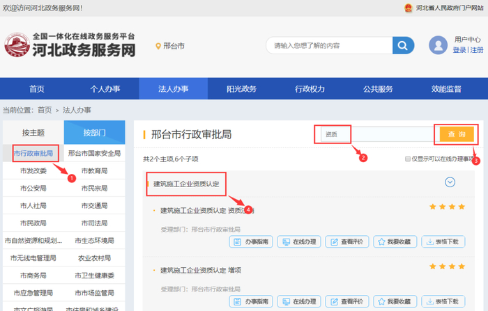Select 市市场监管局 department
The width and height of the screenshot is (488, 311).
pyautogui.click(x=94, y=293)
